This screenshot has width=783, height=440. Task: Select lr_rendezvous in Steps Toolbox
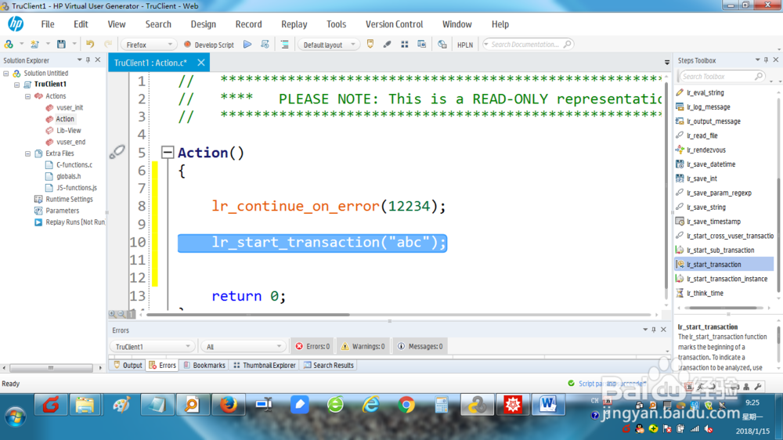(x=706, y=150)
